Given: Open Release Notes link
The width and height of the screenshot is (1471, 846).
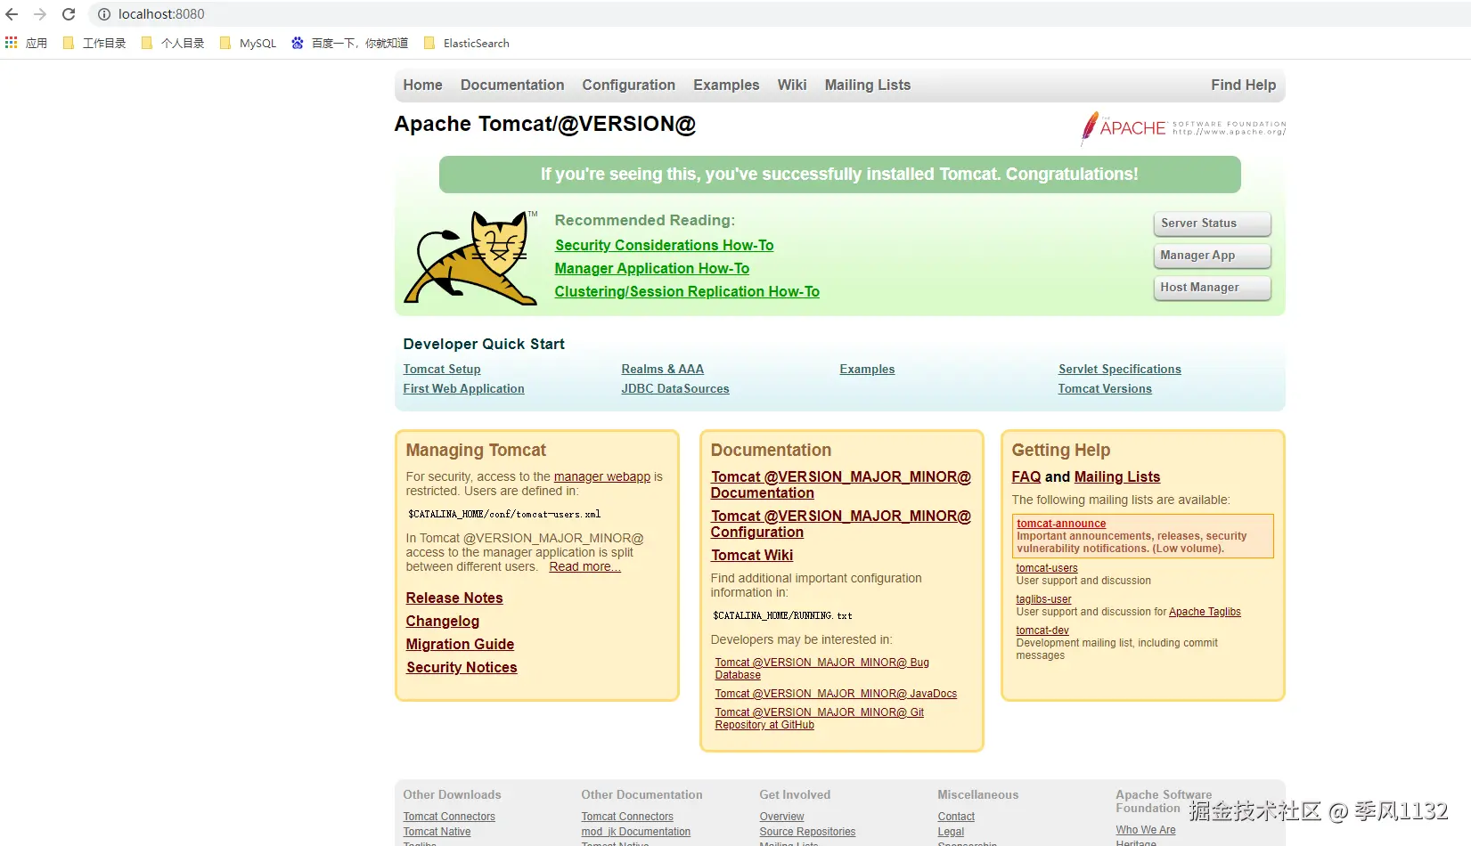Looking at the screenshot, I should point(454,598).
